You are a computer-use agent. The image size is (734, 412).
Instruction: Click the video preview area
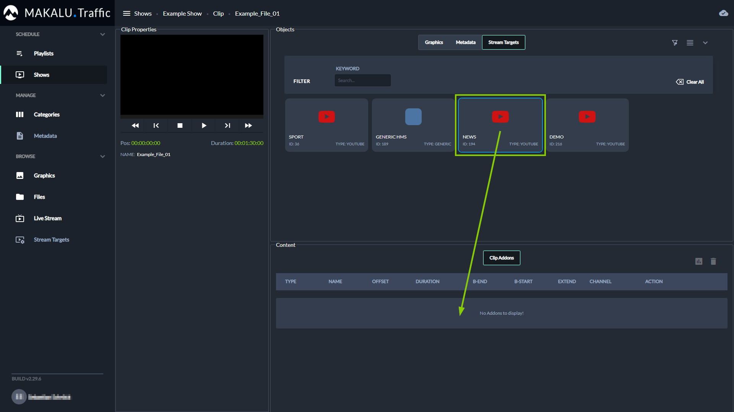click(192, 75)
